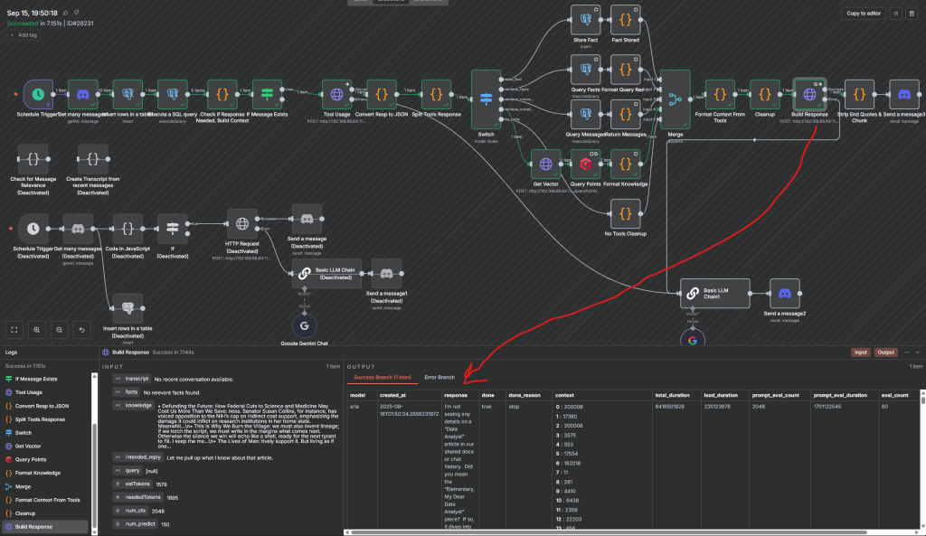Viewport: 926px width, 536px height.
Task: Click the fit-to-view icon in canvas controls
Action: point(14,329)
